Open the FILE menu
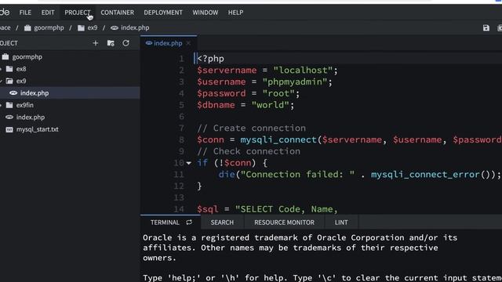Viewport: 502px width, 282px height. coord(25,13)
